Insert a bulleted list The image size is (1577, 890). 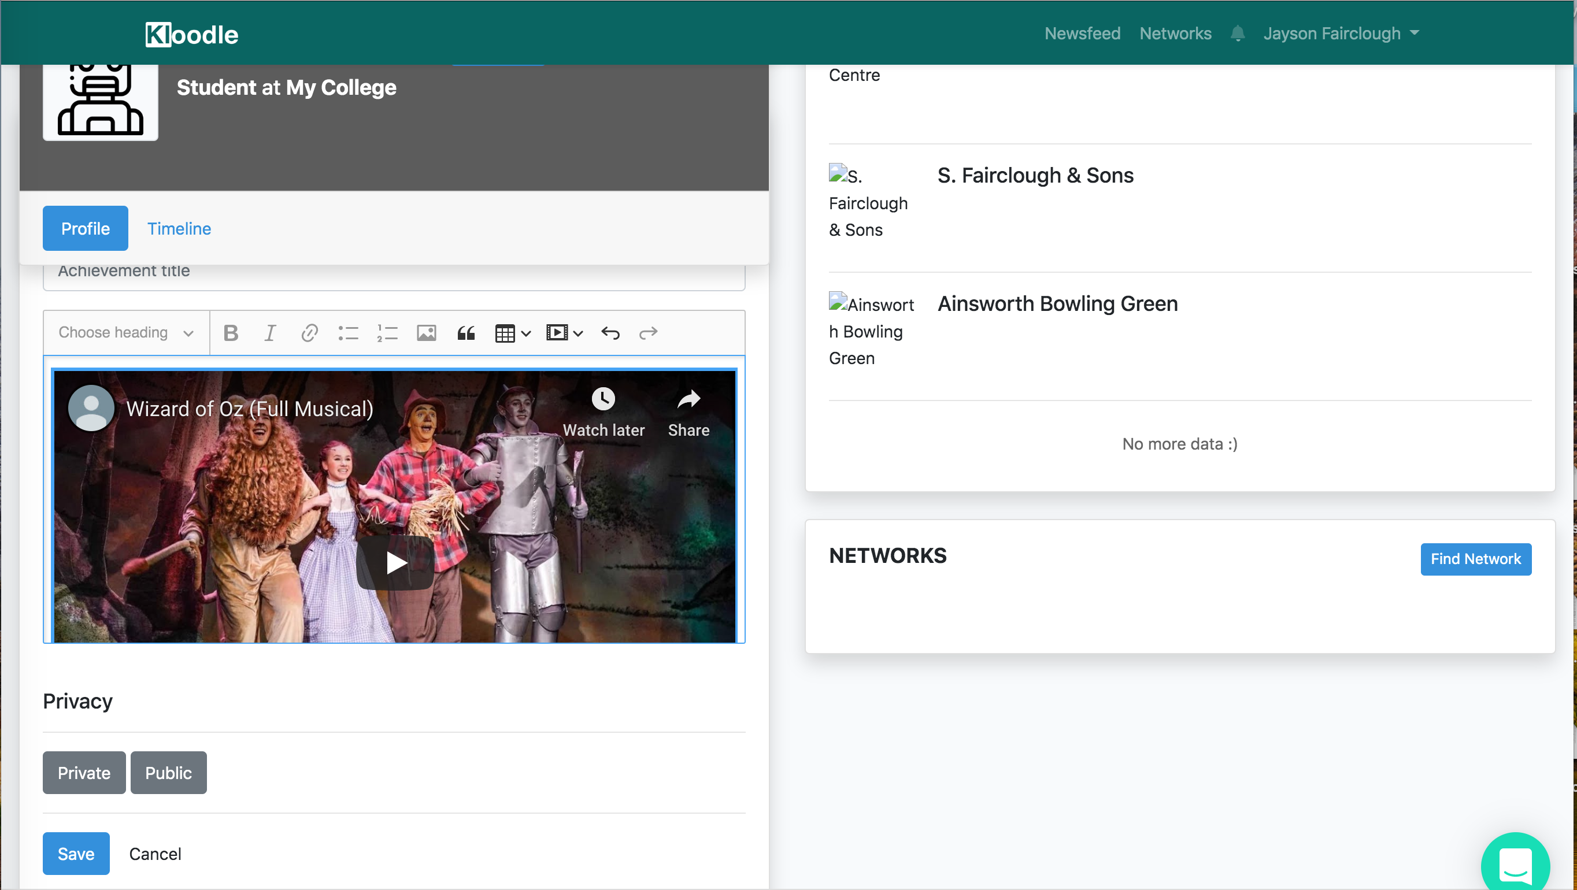click(348, 332)
